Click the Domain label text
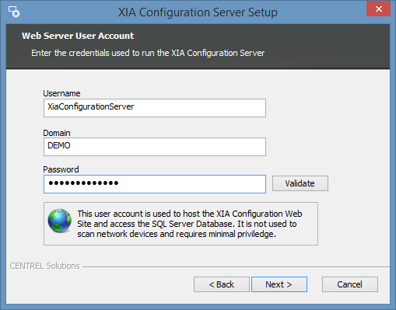This screenshot has width=396, height=310. click(x=57, y=133)
